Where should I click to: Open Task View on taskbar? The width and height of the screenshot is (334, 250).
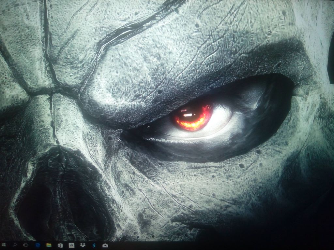point(26,245)
